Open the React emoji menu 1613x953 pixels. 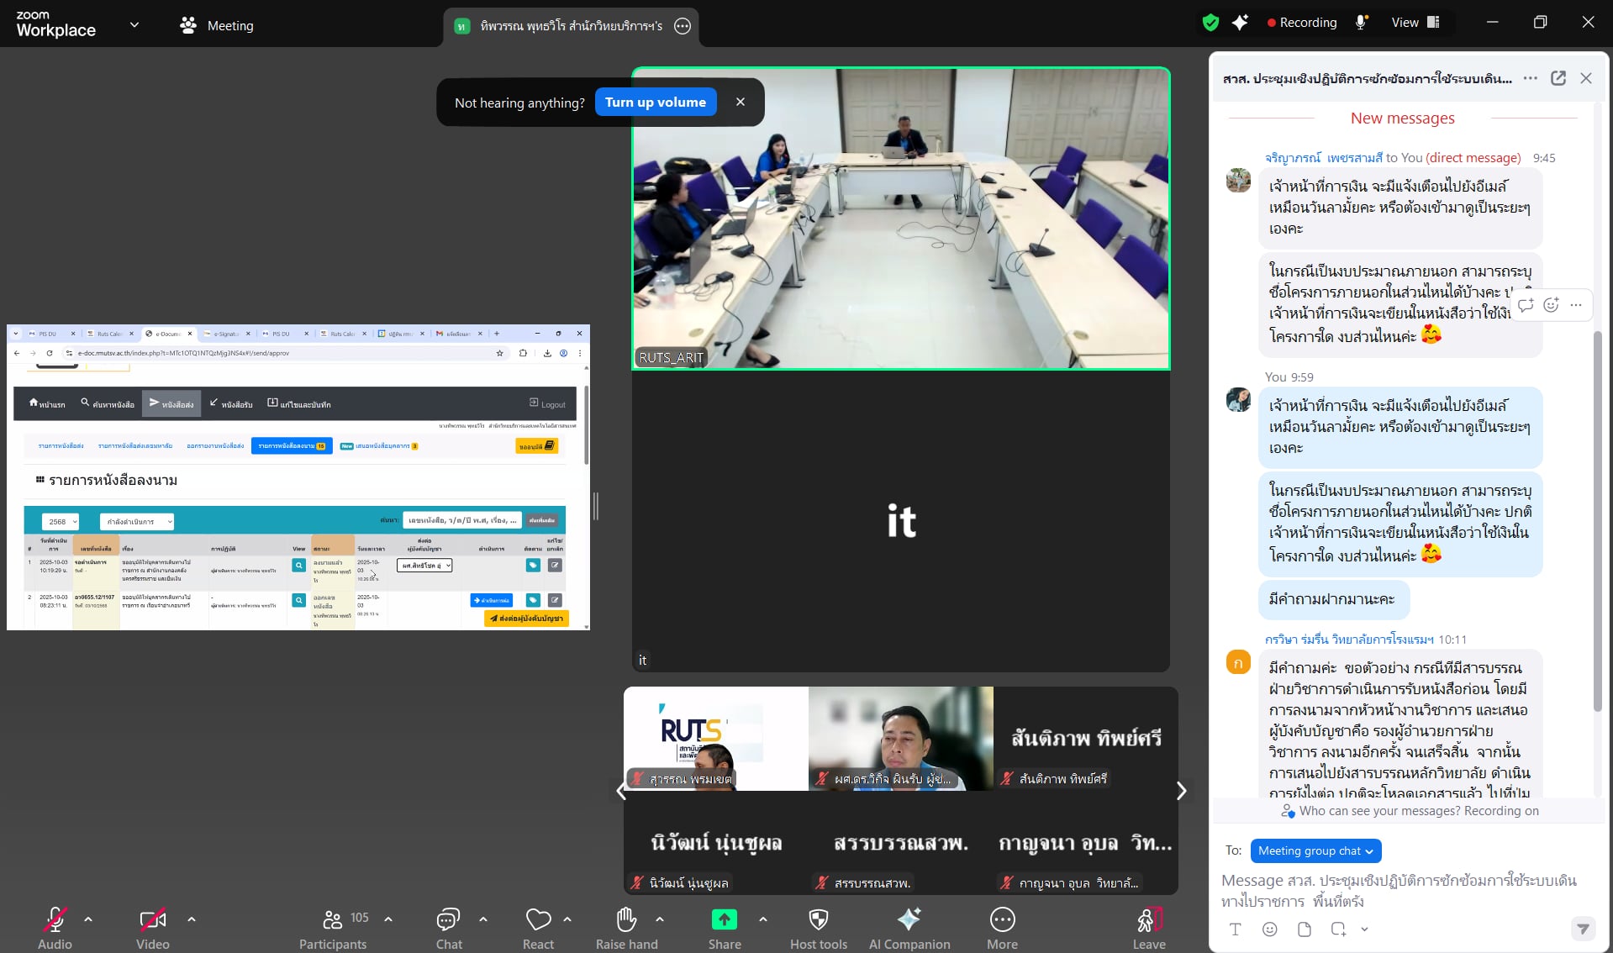click(x=538, y=920)
